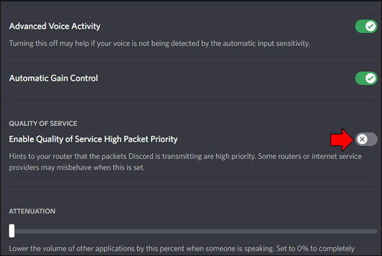382x256 pixels.
Task: Click the ATTENUATION section heading
Action: tap(32, 211)
